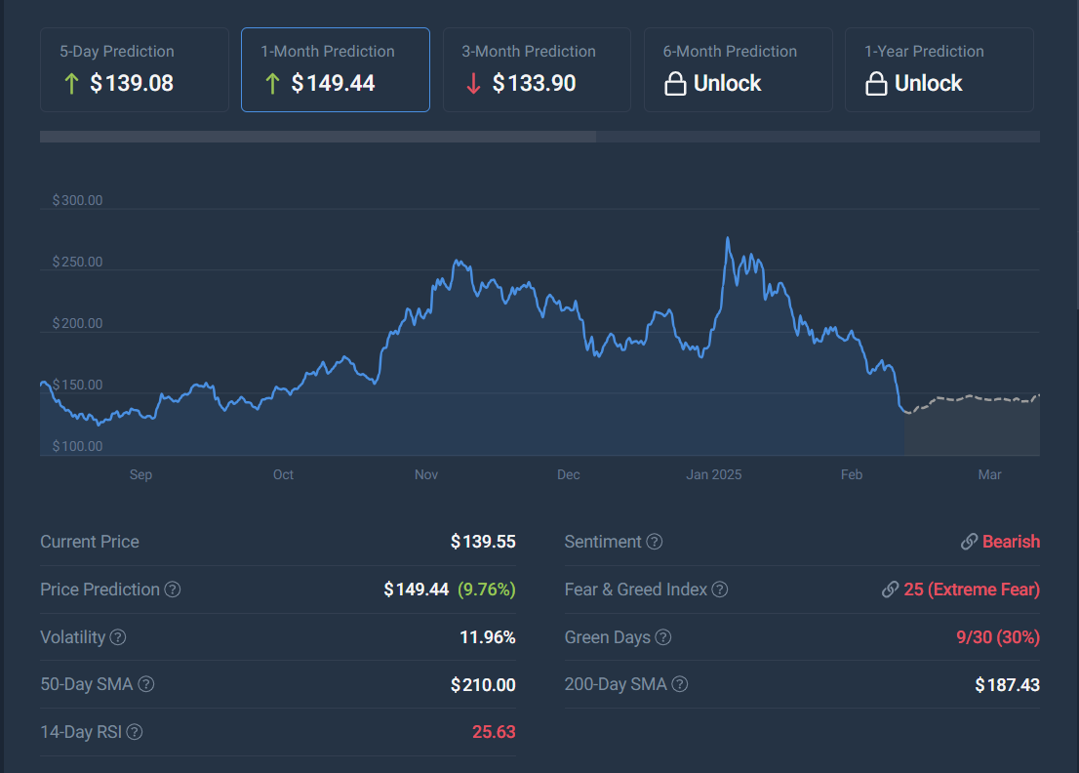Image resolution: width=1079 pixels, height=773 pixels.
Task: Open the Green Days help icon
Action: [662, 637]
